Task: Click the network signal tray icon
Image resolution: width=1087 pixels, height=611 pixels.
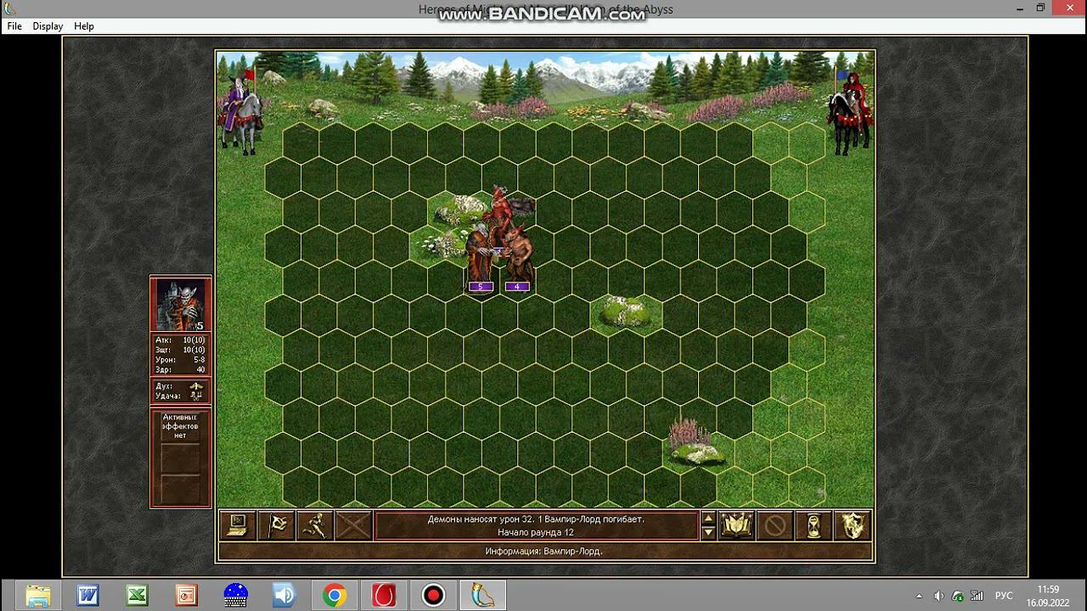Action: [x=977, y=596]
